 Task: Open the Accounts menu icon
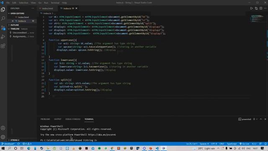(3, 128)
